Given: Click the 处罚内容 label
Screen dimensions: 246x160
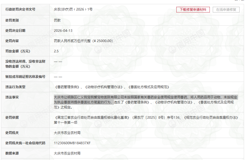Looking at the screenshot, I should tap(12, 41).
